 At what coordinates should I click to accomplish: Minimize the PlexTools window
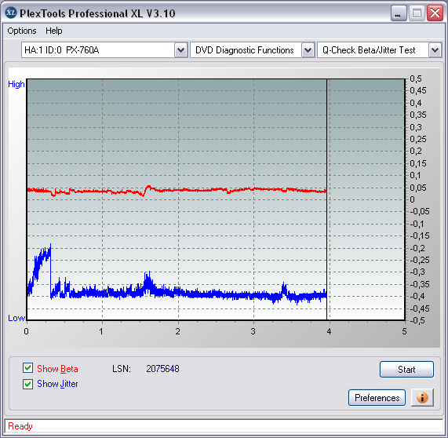399,13
